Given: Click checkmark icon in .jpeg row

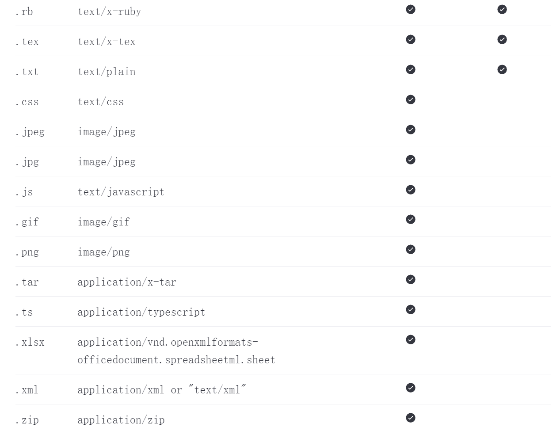Looking at the screenshot, I should (411, 130).
